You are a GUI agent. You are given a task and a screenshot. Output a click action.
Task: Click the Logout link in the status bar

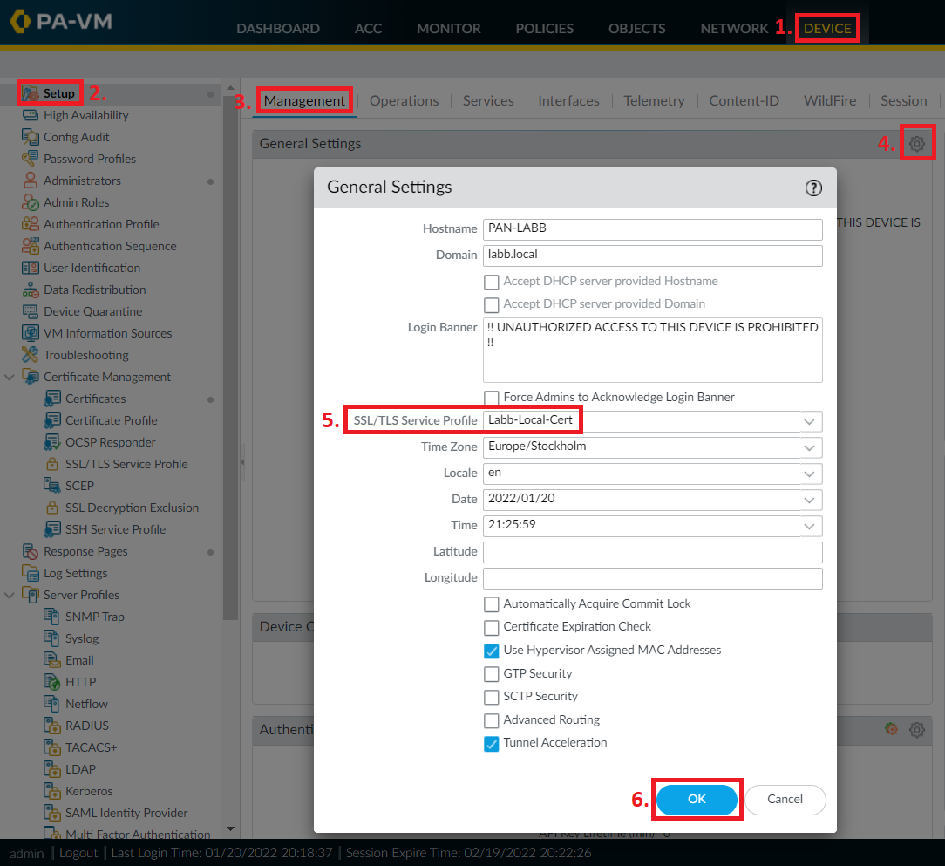click(x=78, y=852)
